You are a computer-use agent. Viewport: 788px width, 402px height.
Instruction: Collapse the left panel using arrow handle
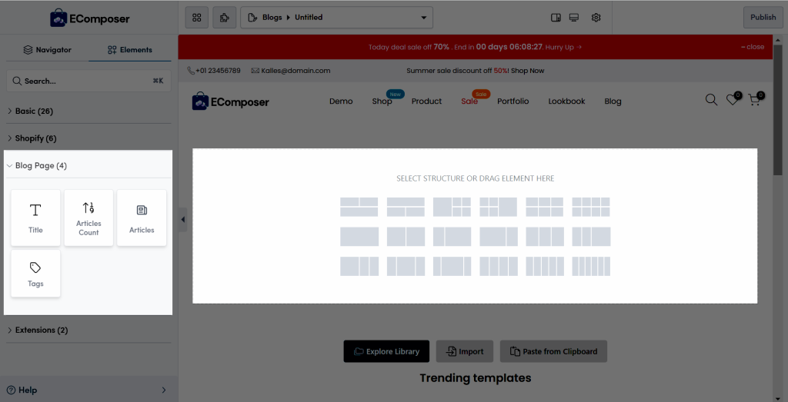[183, 220]
